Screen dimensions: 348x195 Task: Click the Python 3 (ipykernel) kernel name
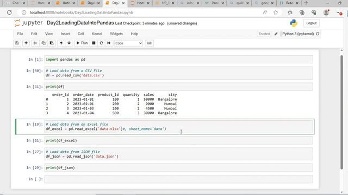tap(298, 34)
